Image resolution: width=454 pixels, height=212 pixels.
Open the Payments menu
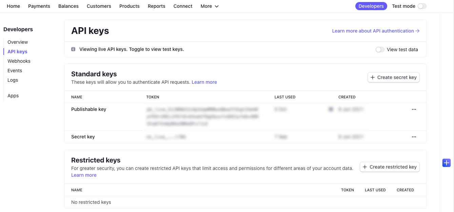[39, 6]
